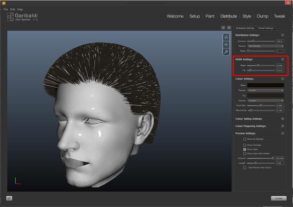Select the rotate view tool in viewport
Screen dimensions: 293x207
226,37
